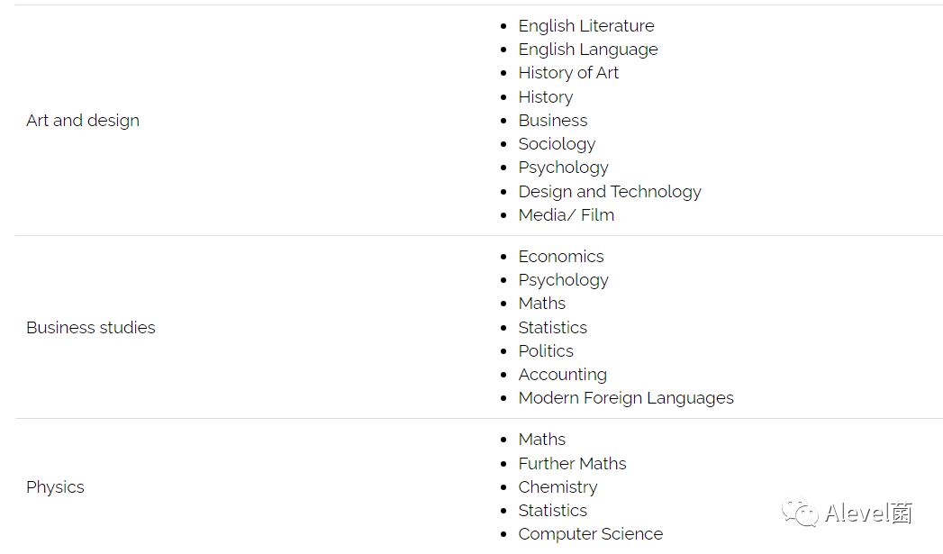Click Chemistry list item

coord(558,486)
